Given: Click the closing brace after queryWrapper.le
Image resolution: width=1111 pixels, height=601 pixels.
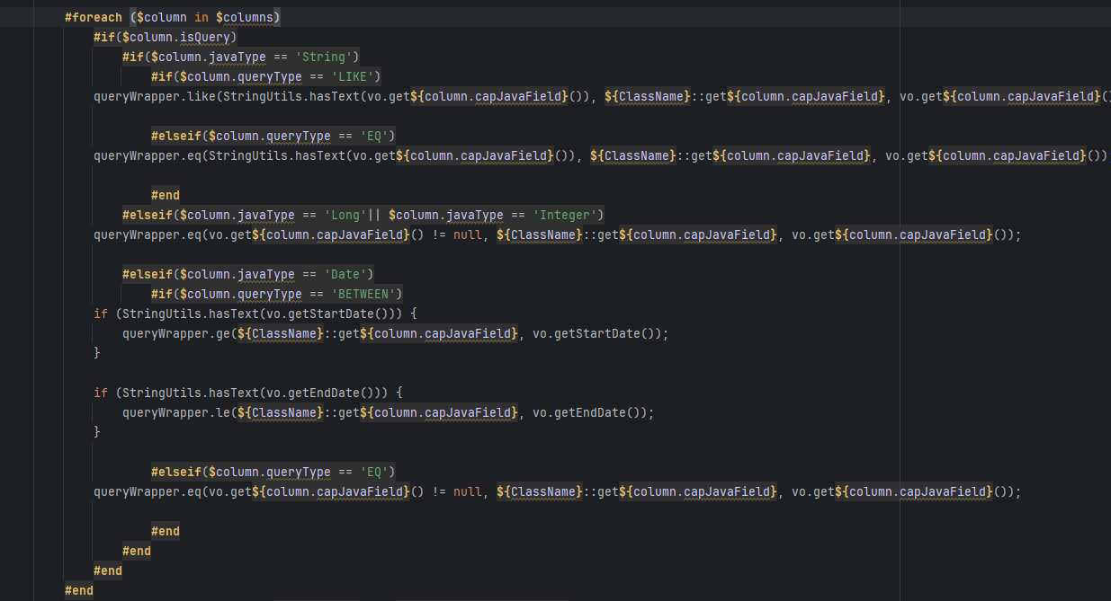Looking at the screenshot, I should coord(97,432).
